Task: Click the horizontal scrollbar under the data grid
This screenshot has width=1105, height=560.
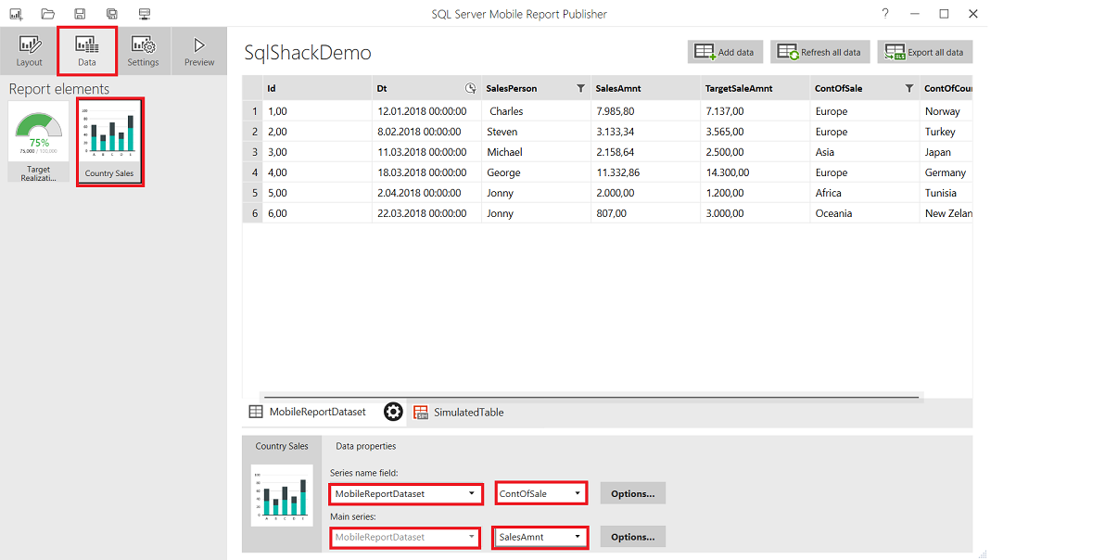Action: [591, 397]
